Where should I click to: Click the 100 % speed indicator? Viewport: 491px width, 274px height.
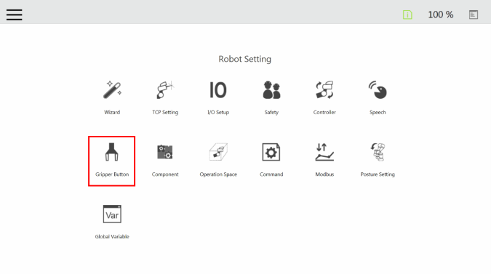[441, 15]
